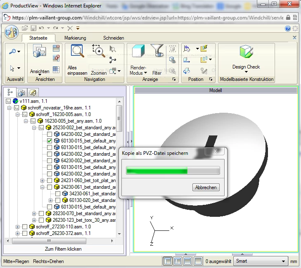This screenshot has height=268, width=301.
Task: Check the schroff_26230-372.asm checkbox
Action: click(25, 233)
